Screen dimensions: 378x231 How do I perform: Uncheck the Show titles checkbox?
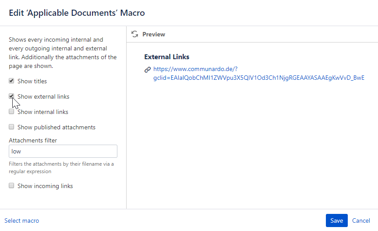pyautogui.click(x=11, y=81)
